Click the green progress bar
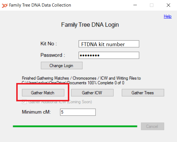 tap(75, 126)
